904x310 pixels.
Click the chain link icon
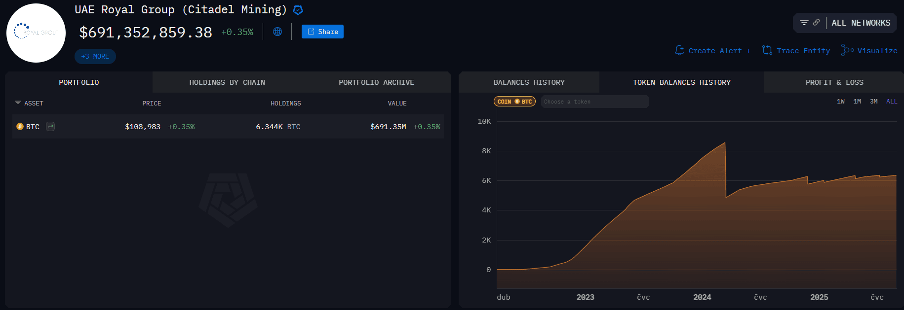816,23
